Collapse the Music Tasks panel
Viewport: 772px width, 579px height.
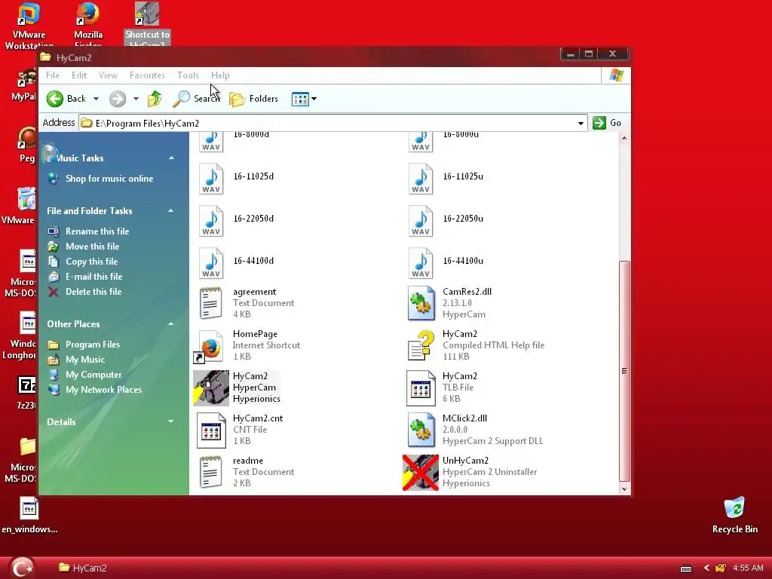tap(171, 158)
